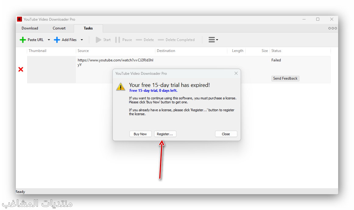The width and height of the screenshot is (354, 210).
Task: Click the youtube.com/watch URL in Source
Action: pos(115,62)
